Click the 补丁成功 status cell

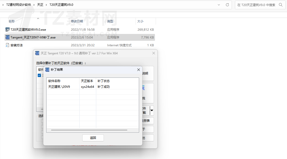(x=104, y=87)
